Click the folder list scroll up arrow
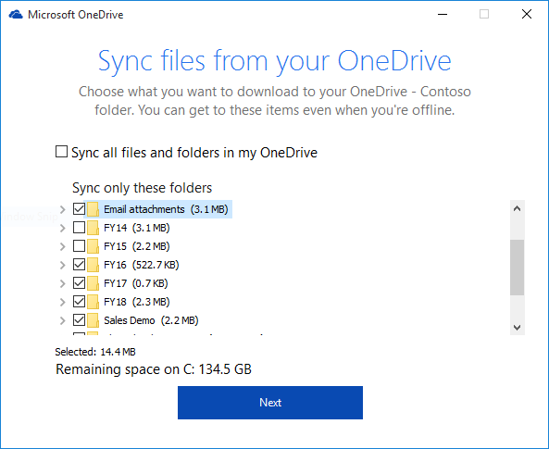This screenshot has height=449, width=549. point(517,208)
